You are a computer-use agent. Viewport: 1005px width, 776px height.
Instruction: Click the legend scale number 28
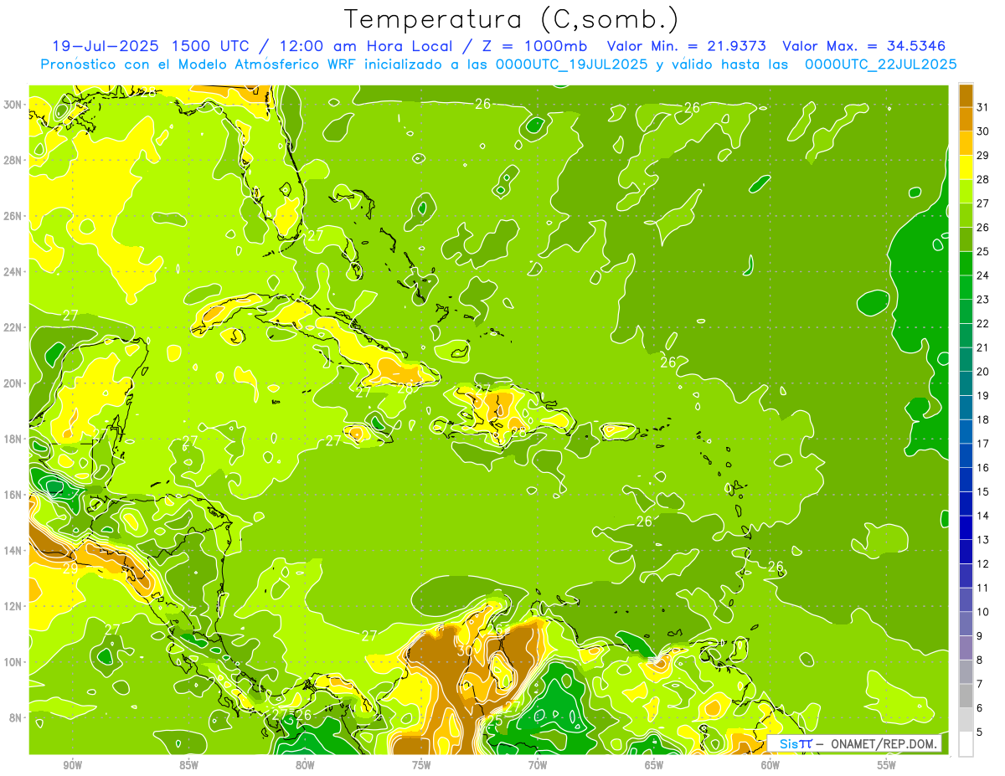pyautogui.click(x=983, y=179)
